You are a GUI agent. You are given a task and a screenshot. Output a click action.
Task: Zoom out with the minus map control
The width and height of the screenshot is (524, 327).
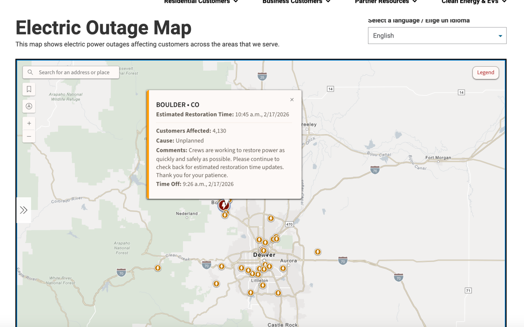[29, 136]
